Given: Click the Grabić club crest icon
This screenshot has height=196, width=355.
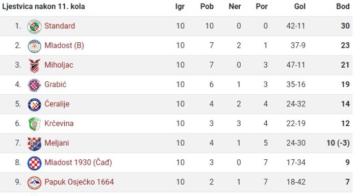Looking at the screenshot, I should coord(34,85).
